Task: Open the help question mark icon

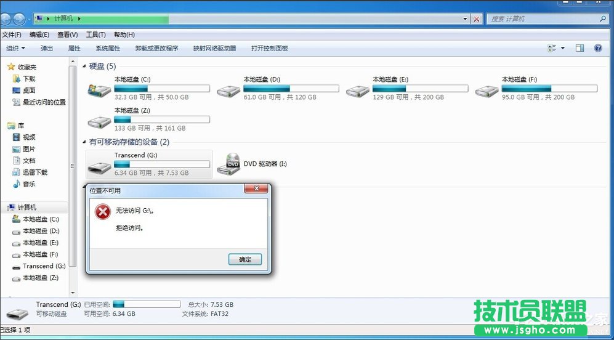Action: point(597,48)
